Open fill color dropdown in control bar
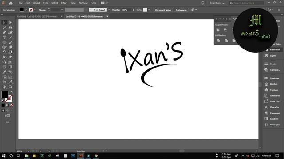 26,10
